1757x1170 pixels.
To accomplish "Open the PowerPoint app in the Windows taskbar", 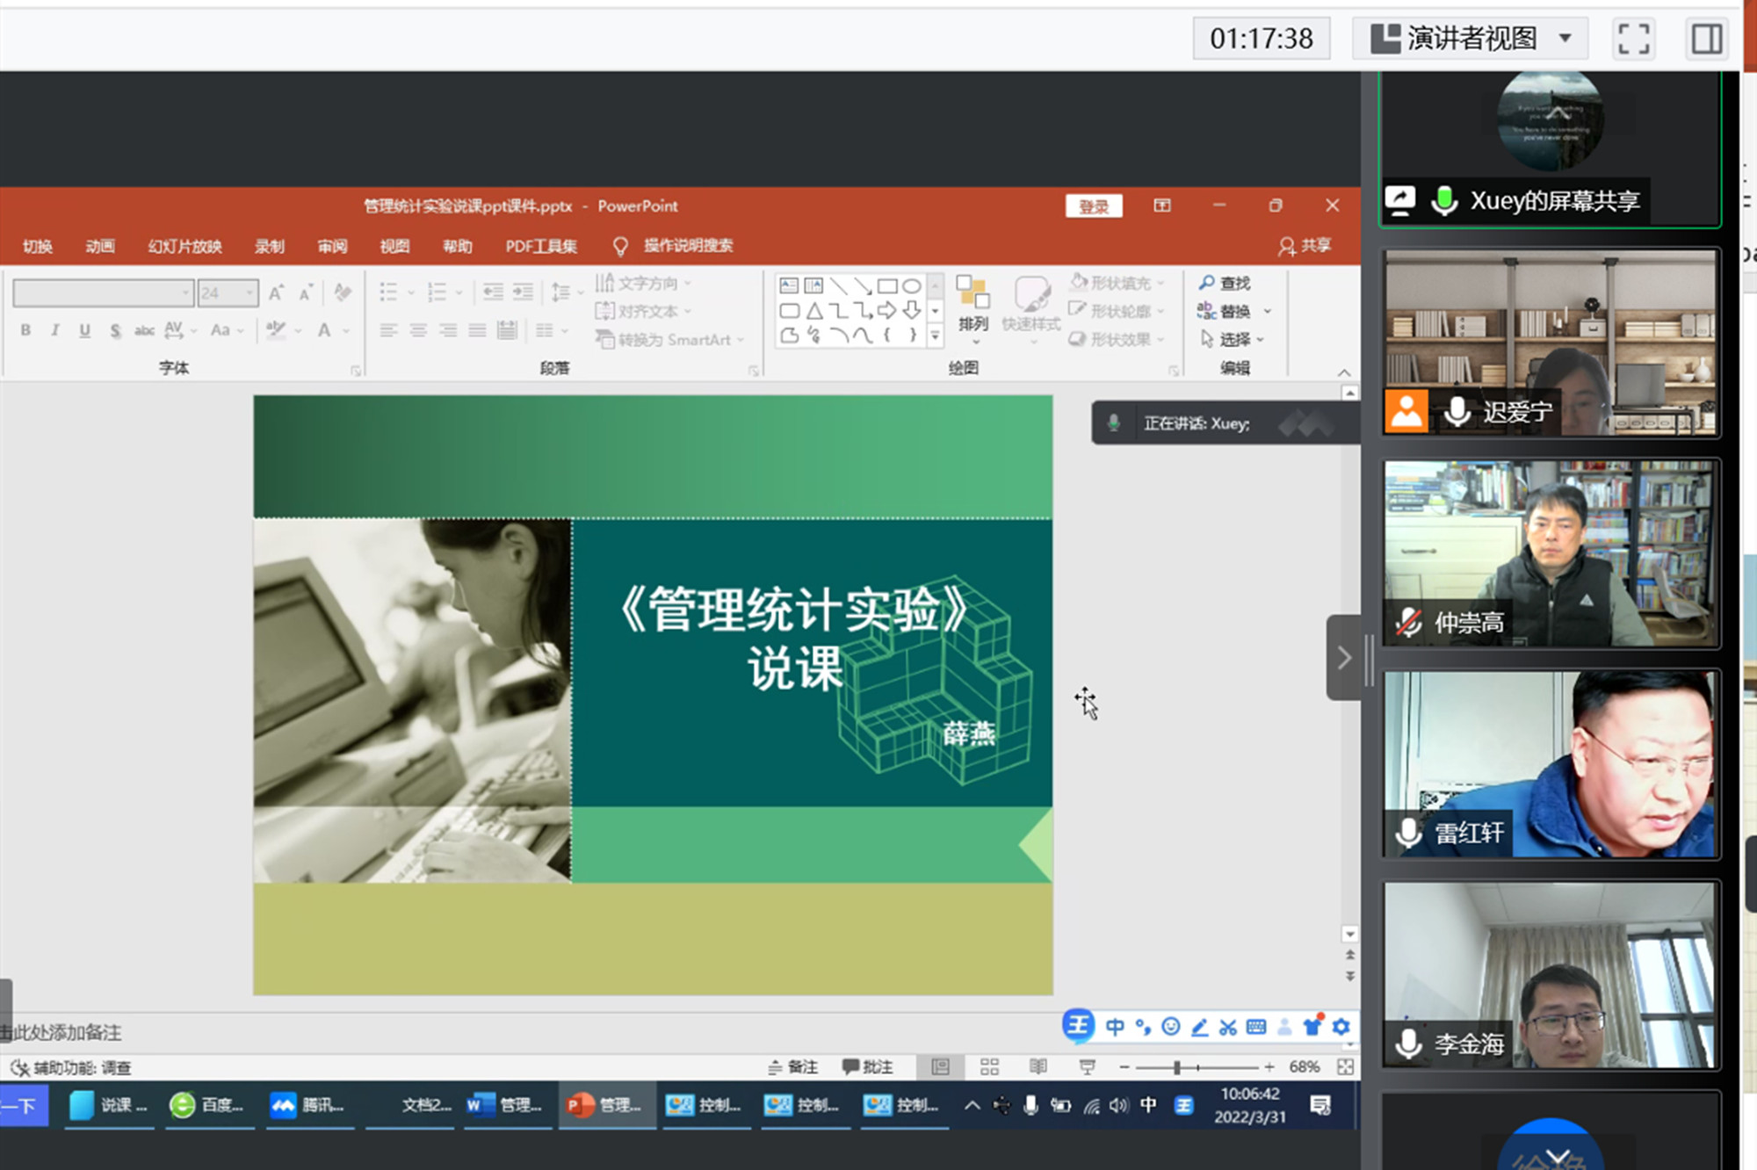I will (x=605, y=1105).
